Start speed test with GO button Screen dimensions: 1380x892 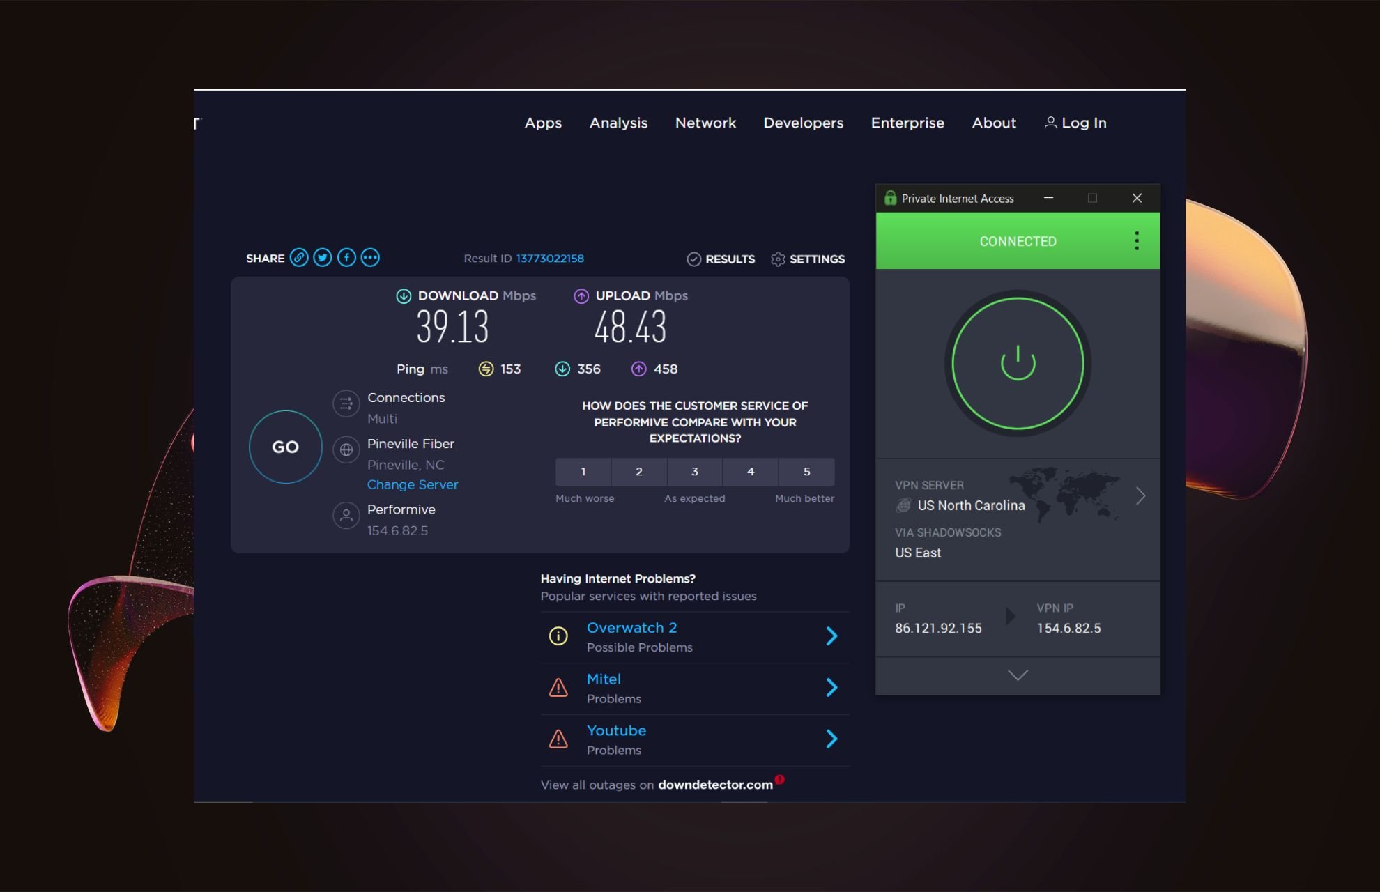pyautogui.click(x=285, y=447)
